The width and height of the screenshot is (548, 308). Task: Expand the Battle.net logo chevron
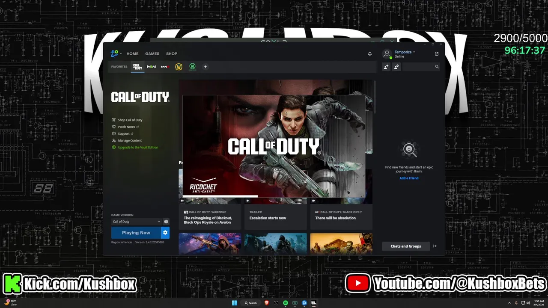pyautogui.click(x=121, y=54)
